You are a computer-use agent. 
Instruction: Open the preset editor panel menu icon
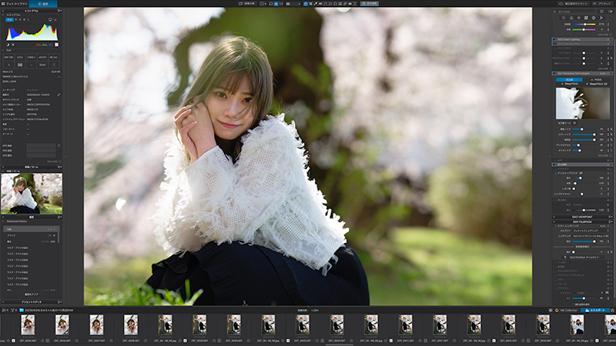[x=59, y=302]
